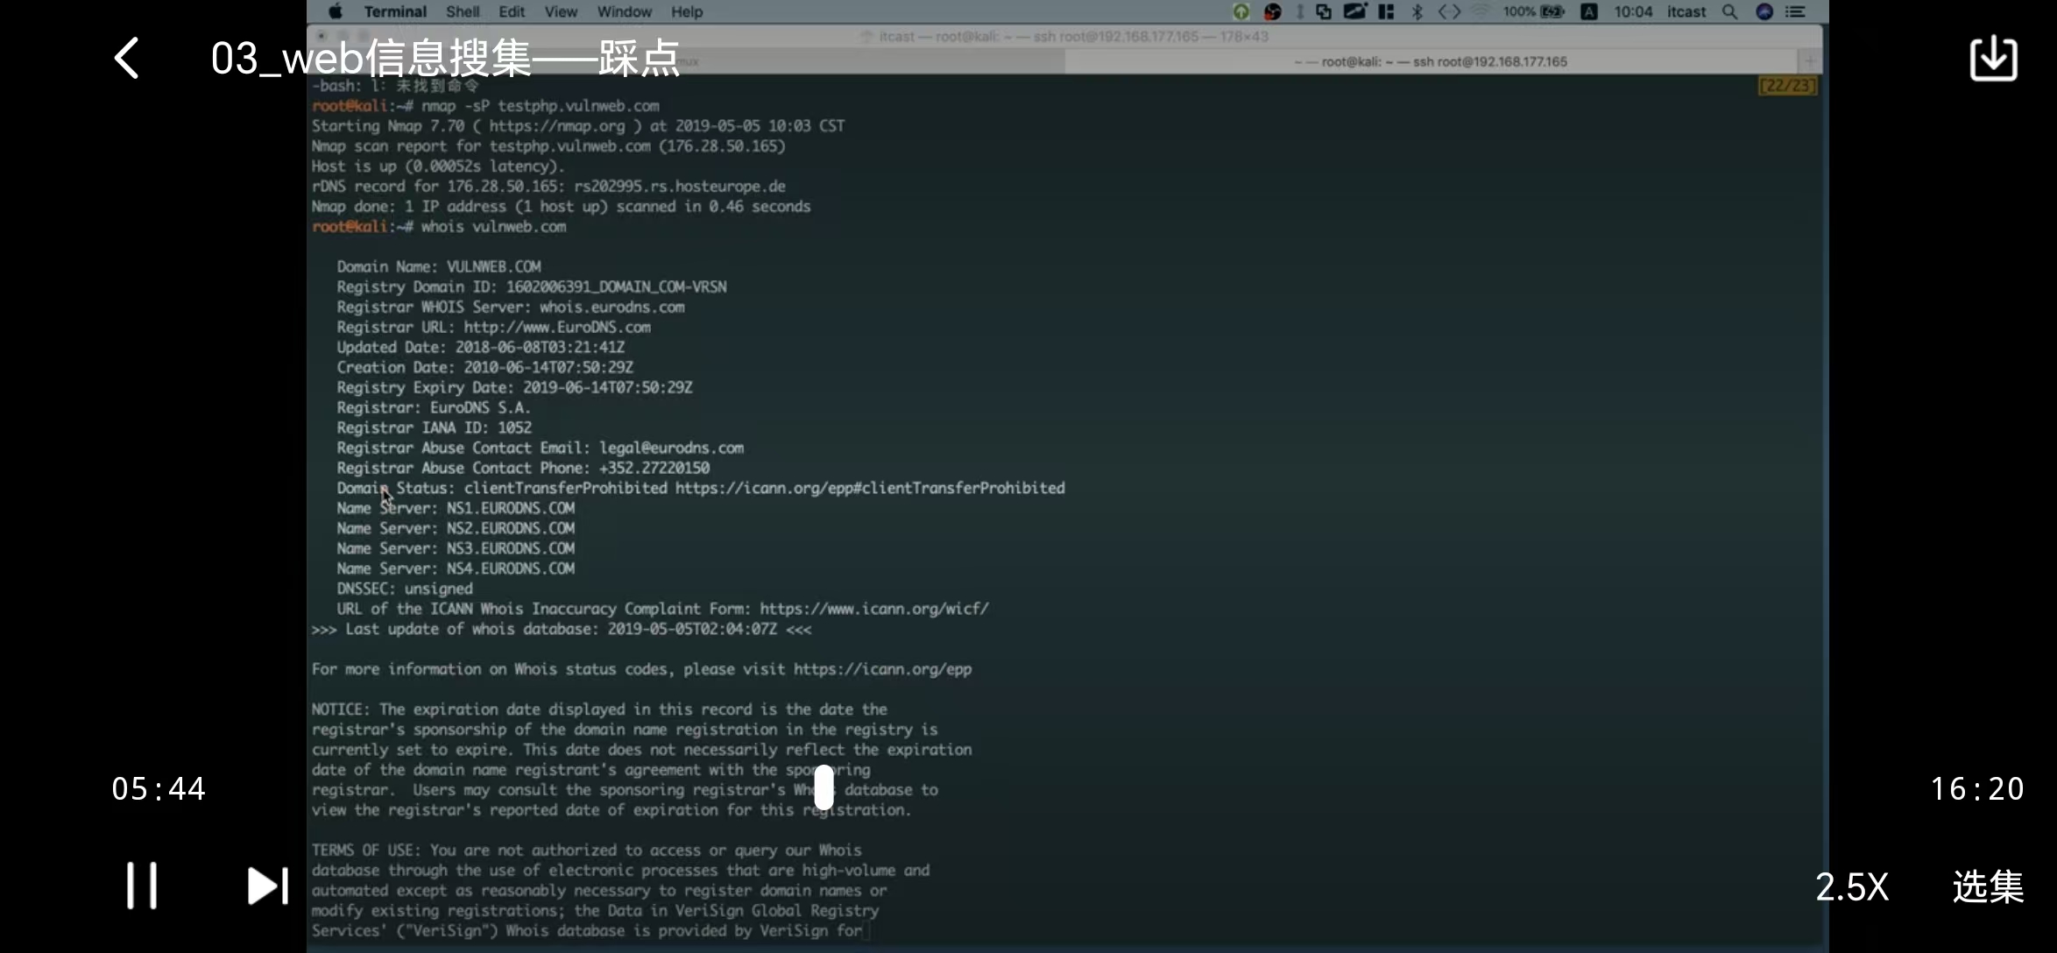Click the https://www.icann.org/wicf/ URL
Screen dimensions: 2057x953
point(874,610)
